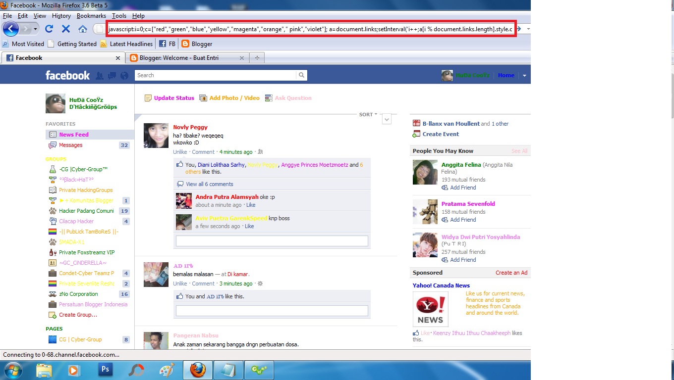Click the Firefox address bar
Screen dimensions: 674x380
(311, 29)
